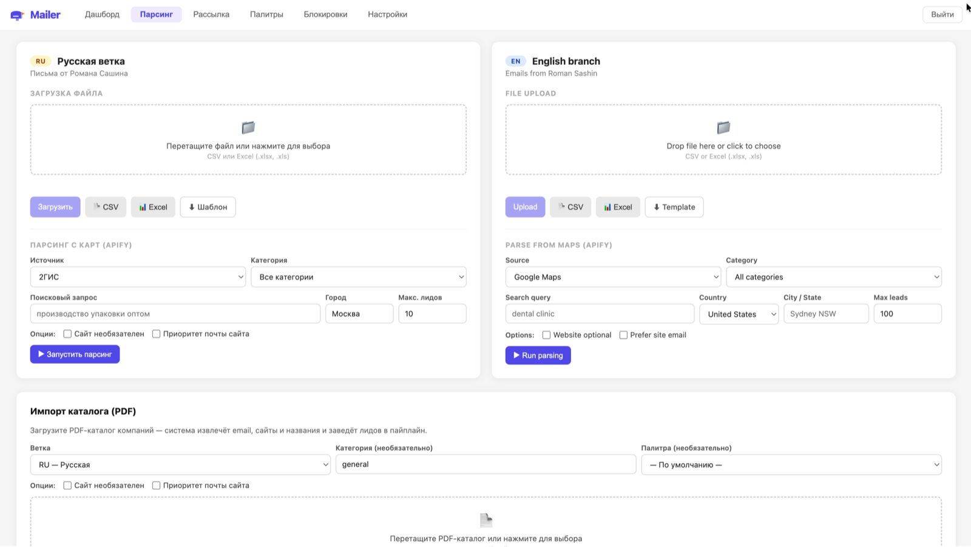Check Website optional option

coord(546,335)
